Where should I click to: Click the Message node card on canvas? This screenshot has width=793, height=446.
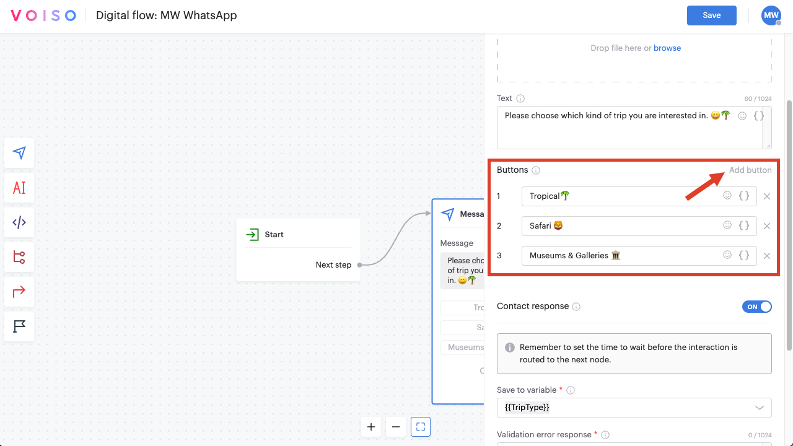458,301
